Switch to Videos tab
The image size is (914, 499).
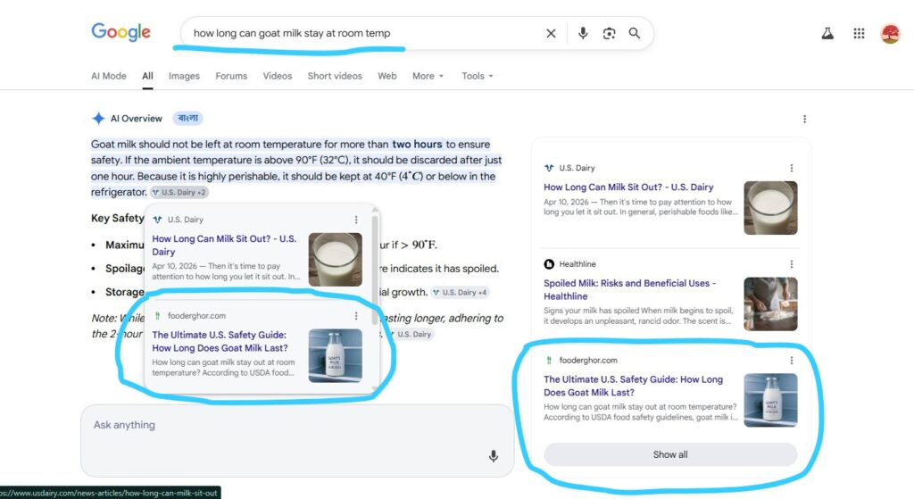point(278,76)
